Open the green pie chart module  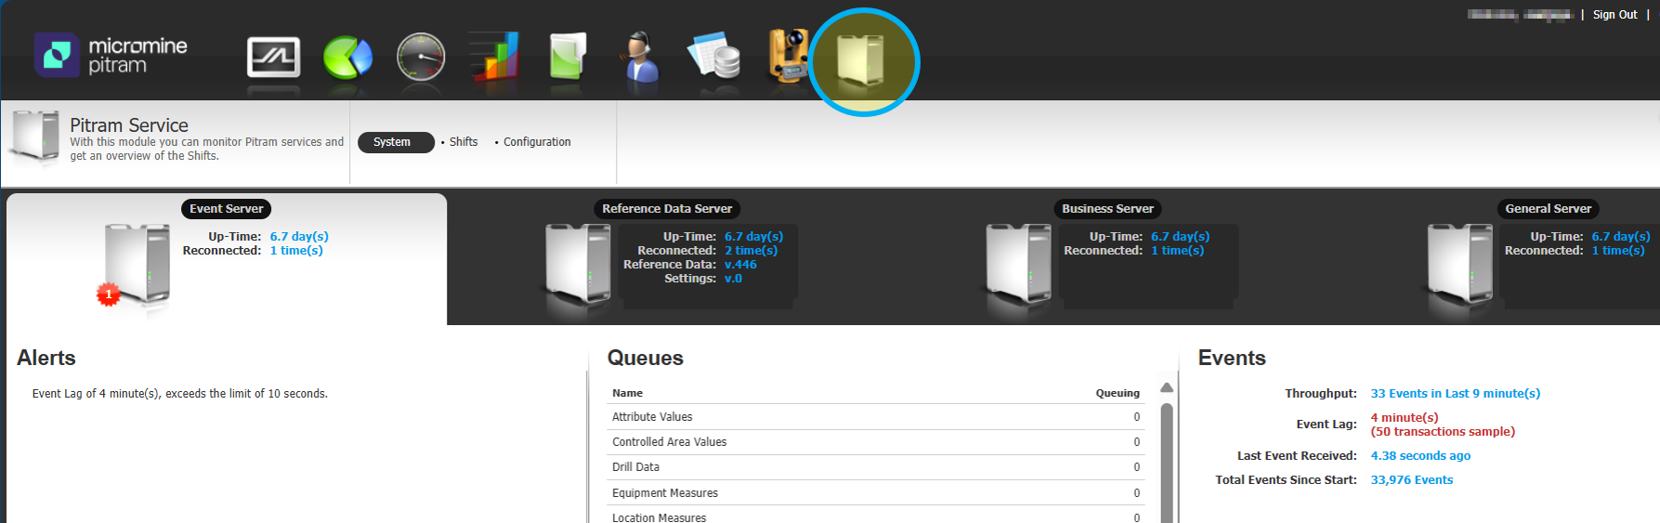[x=347, y=58]
